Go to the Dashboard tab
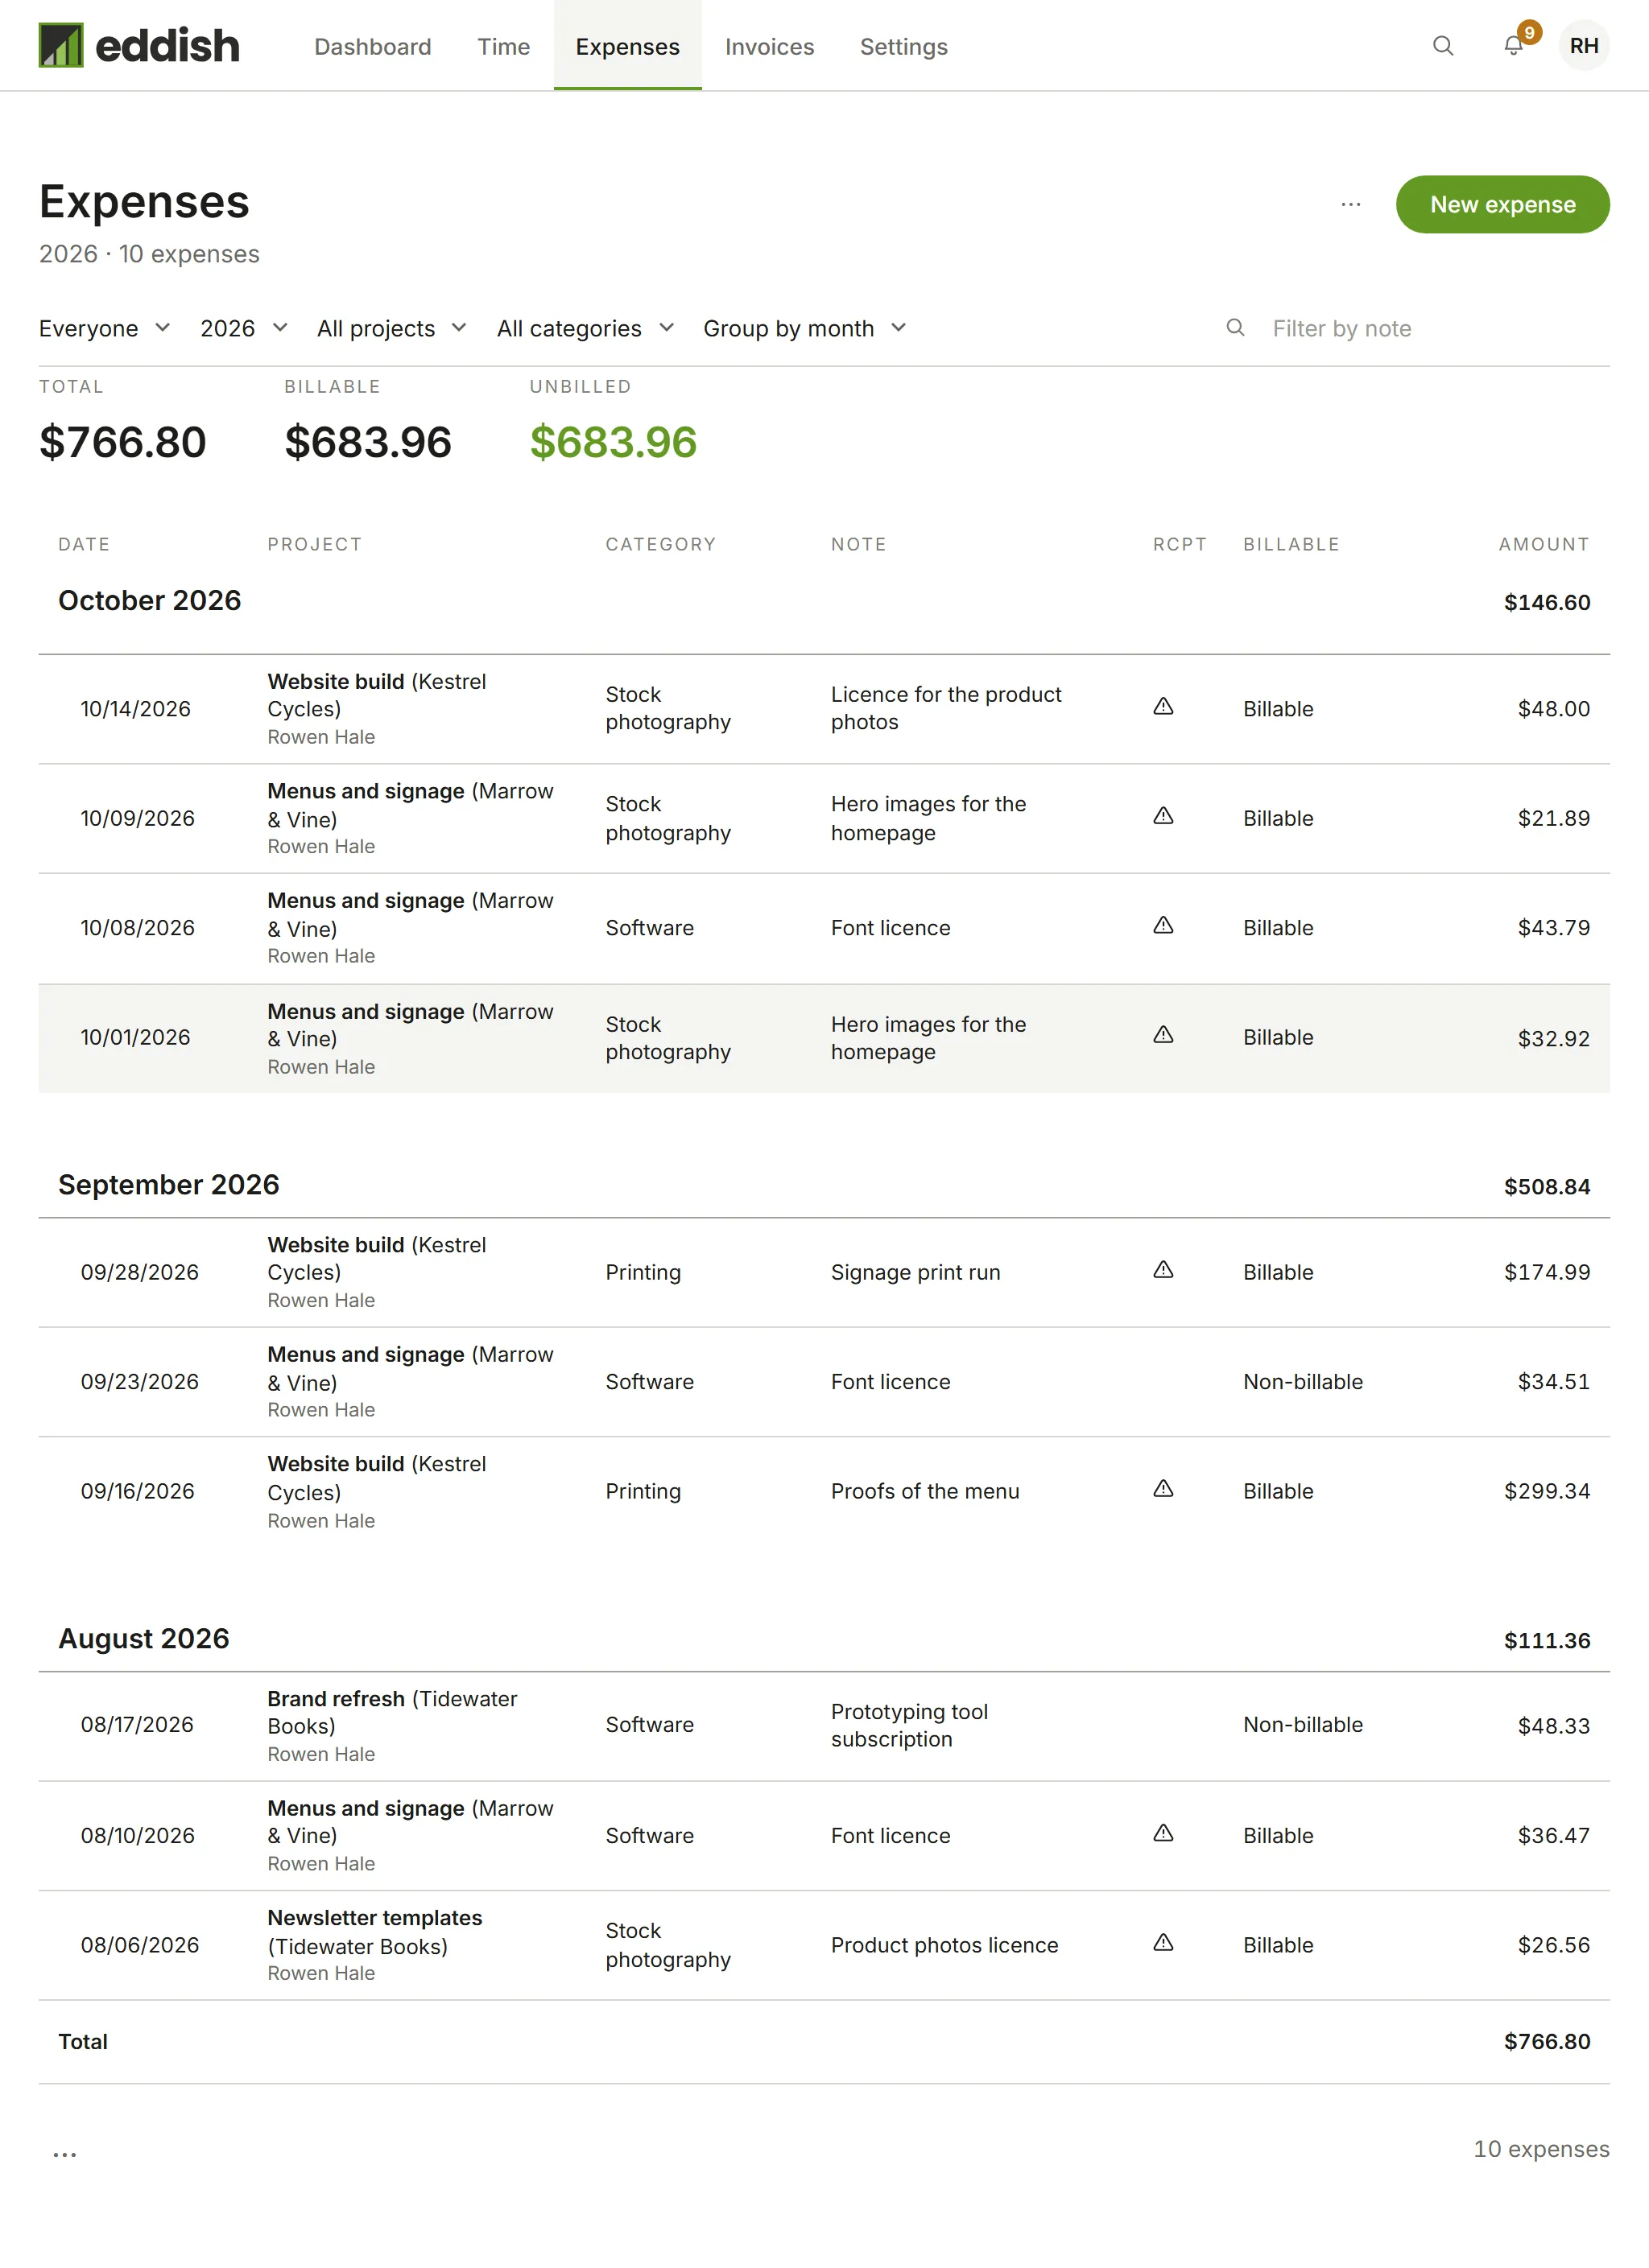This screenshot has width=1649, height=2268. [374, 47]
